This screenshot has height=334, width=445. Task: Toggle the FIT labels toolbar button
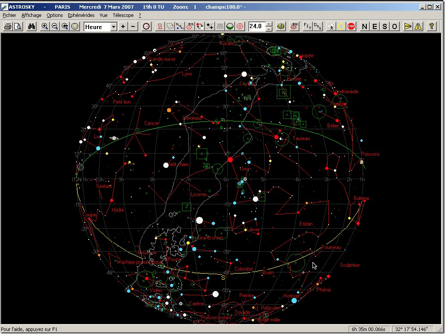click(307, 26)
